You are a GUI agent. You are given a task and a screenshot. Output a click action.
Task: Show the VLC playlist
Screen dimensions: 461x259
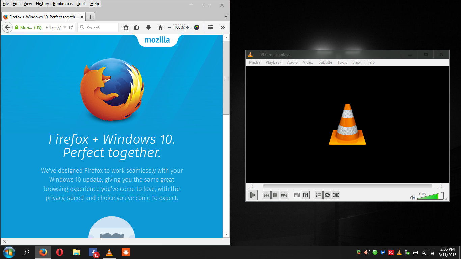click(319, 195)
